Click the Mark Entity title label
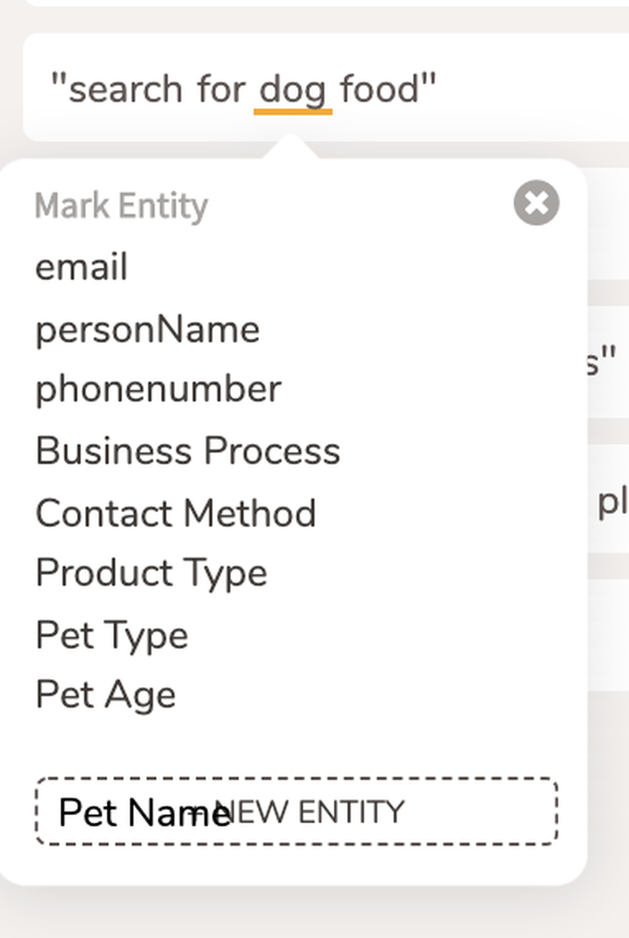The width and height of the screenshot is (629, 938). tap(121, 206)
